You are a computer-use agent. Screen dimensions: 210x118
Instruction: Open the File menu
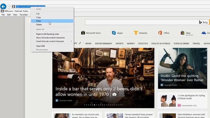pos(3,15)
